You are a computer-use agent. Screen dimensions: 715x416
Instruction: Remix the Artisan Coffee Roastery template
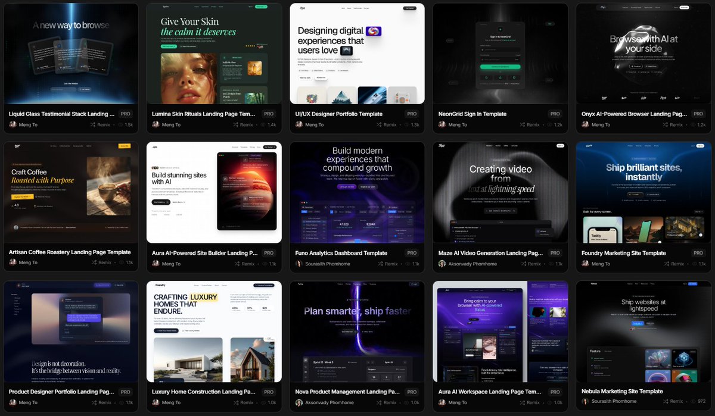pyautogui.click(x=101, y=262)
